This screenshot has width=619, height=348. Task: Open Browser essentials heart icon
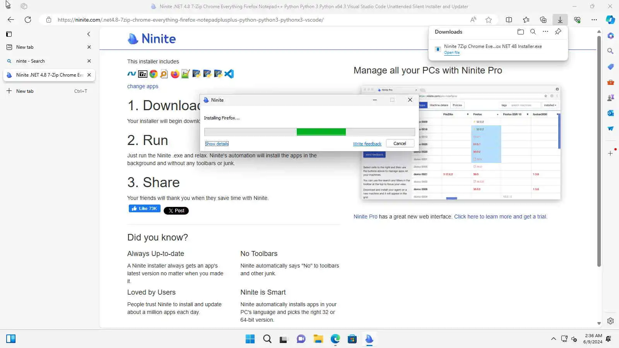(577, 20)
